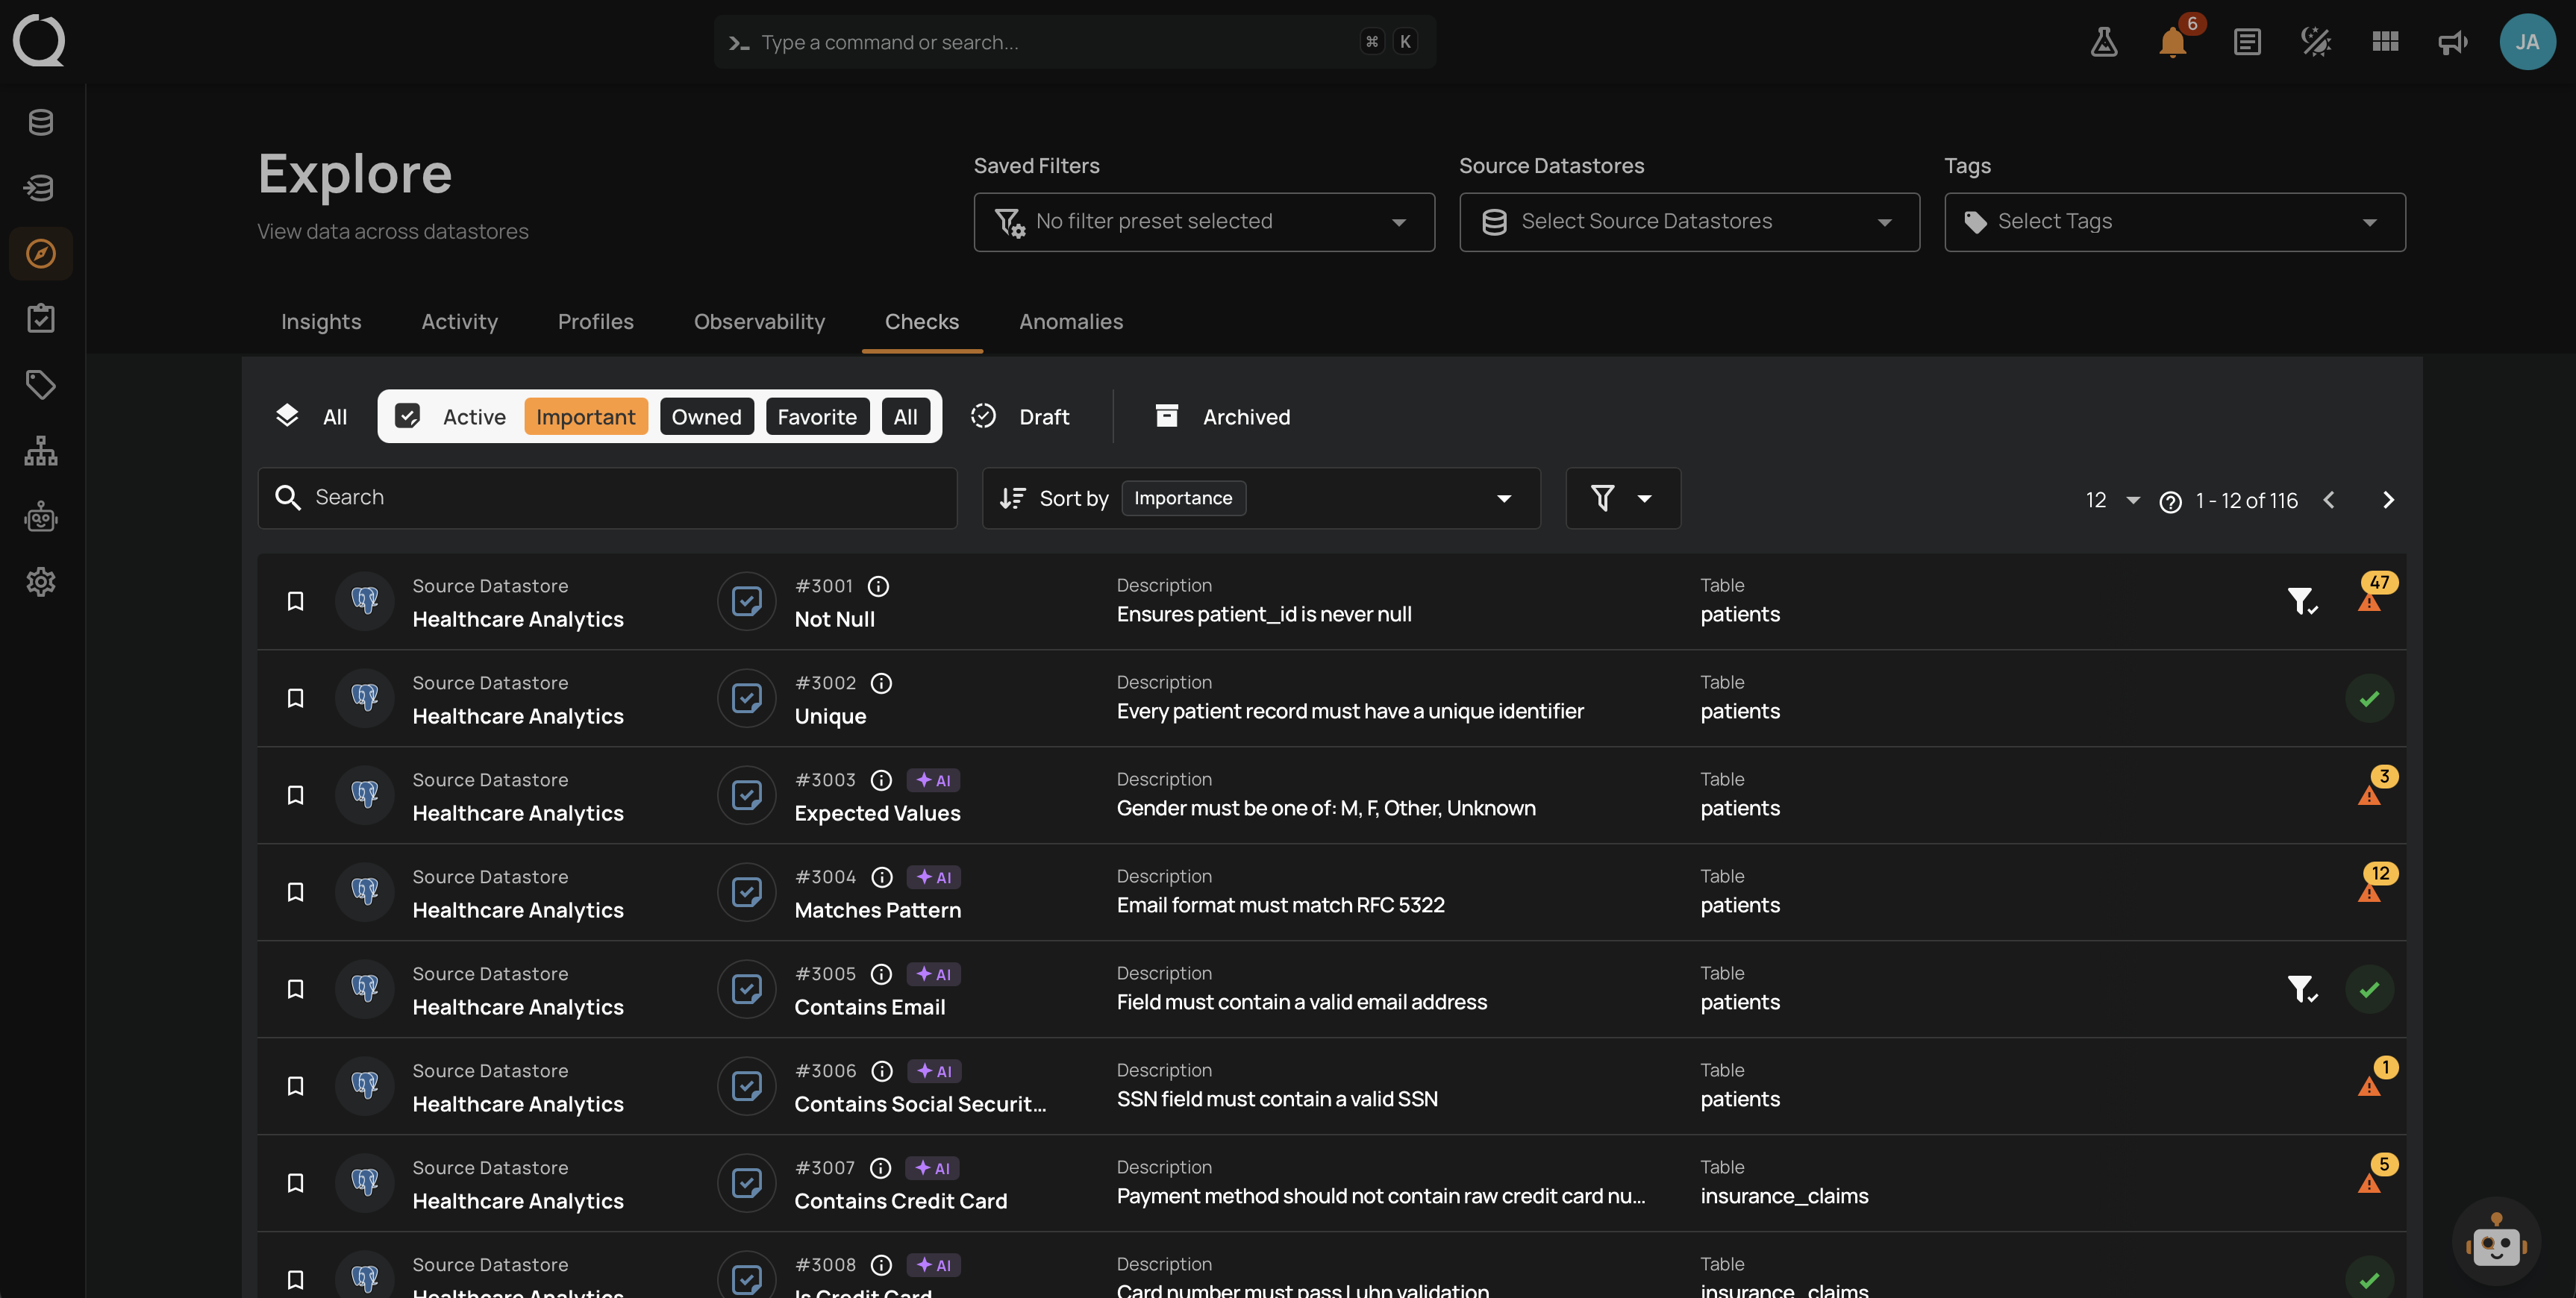Toggle the Active checks checkbox
Screen dimensions: 2576x1298
click(407, 416)
